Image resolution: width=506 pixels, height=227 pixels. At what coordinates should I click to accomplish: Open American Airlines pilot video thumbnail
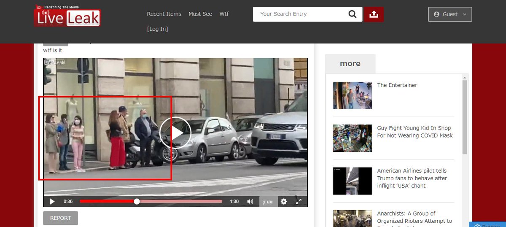click(353, 181)
